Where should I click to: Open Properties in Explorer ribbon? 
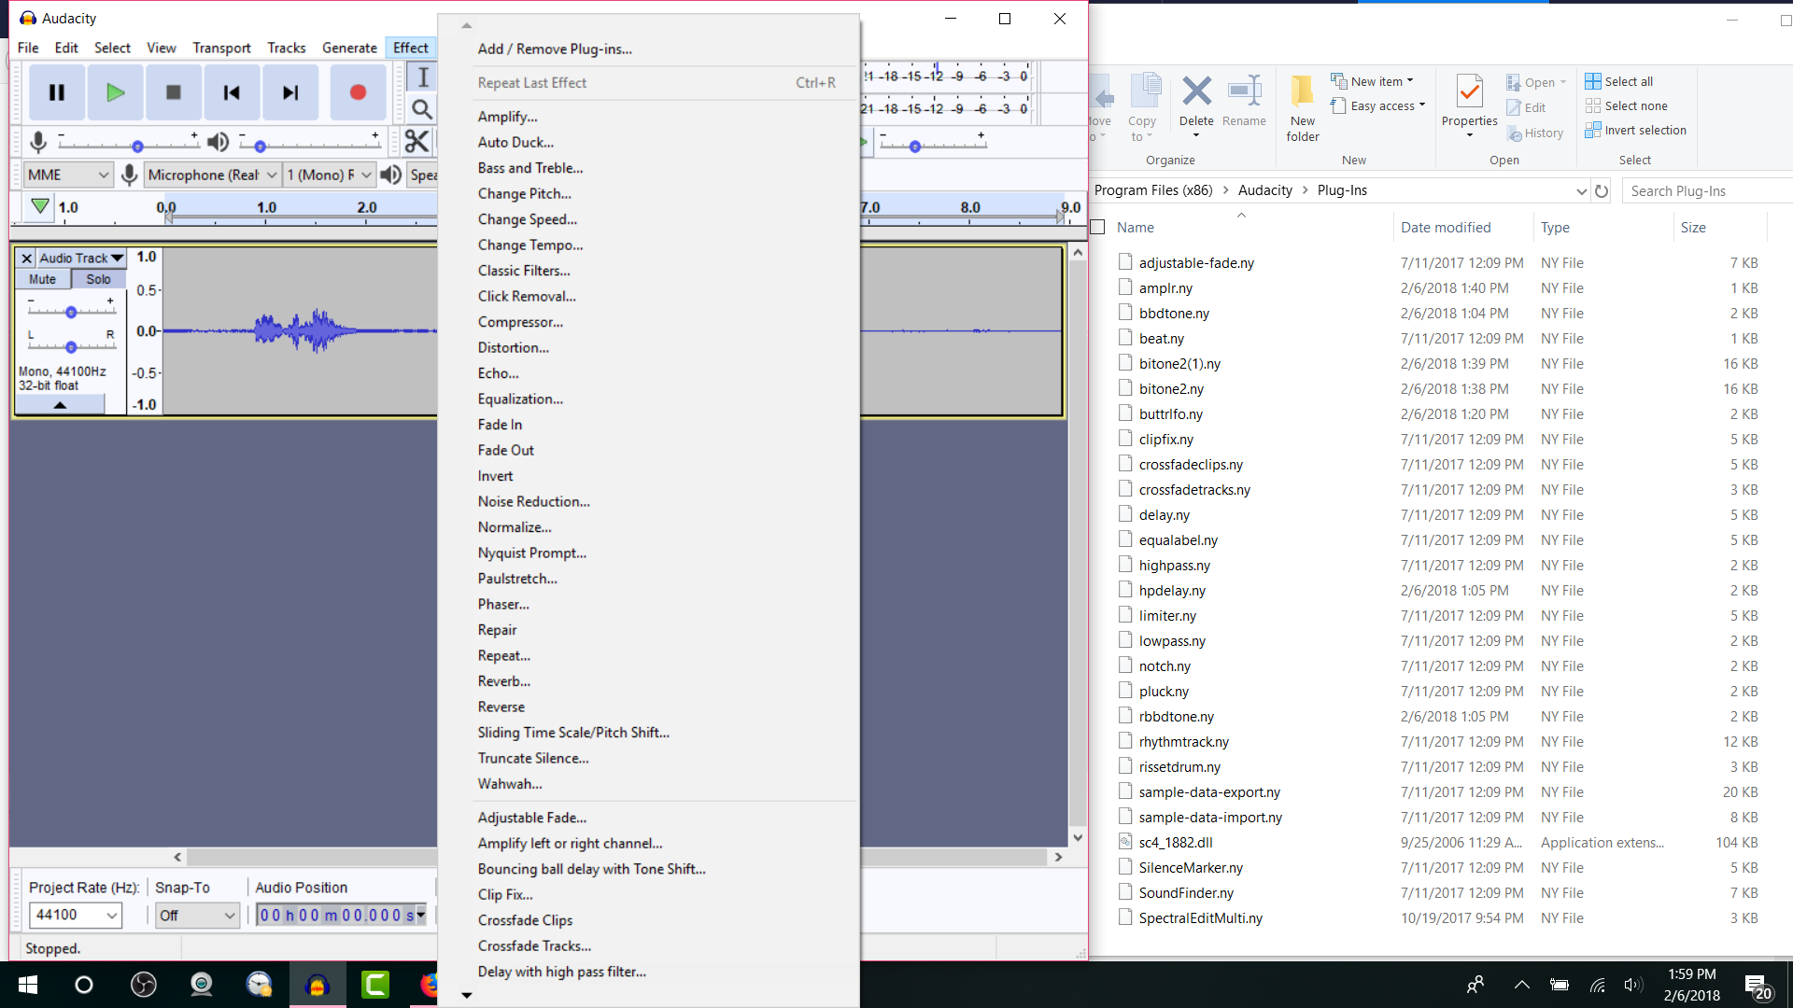point(1469,105)
